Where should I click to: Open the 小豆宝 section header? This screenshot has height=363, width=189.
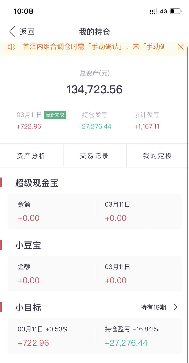[28, 245]
